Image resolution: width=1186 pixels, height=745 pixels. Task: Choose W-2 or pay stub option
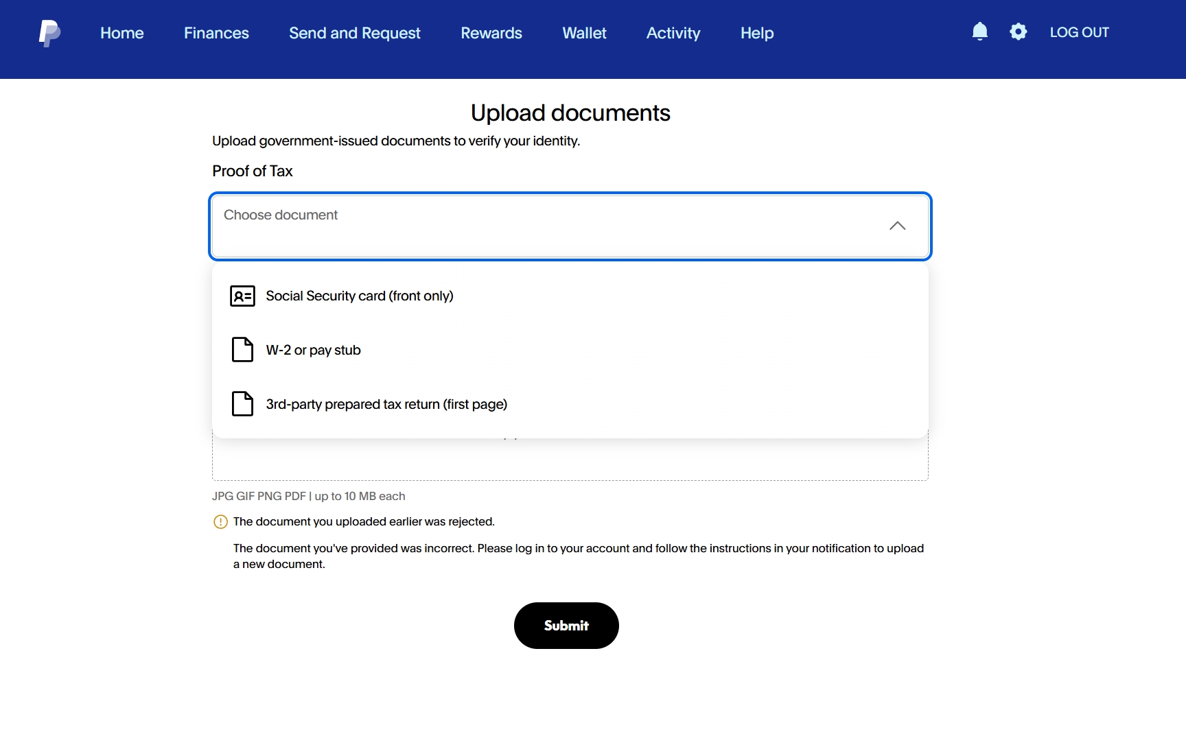click(x=313, y=350)
